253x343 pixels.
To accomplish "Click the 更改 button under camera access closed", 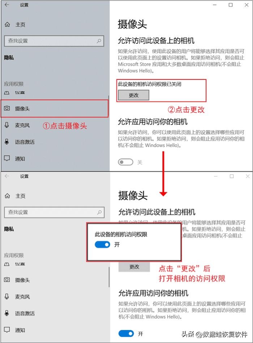I will [x=134, y=95].
